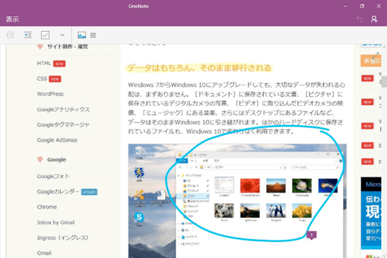The image size is (387, 258).
Task: Click the Penguins thumbnail in embedded Explorer
Action: click(x=276, y=211)
